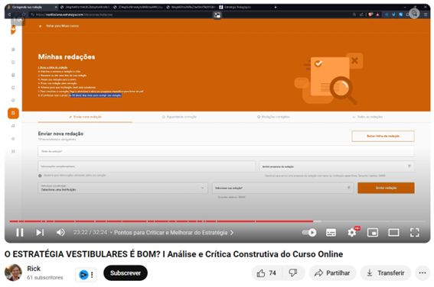Click the Partilhar share button
The width and height of the screenshot is (434, 287).
click(x=332, y=273)
